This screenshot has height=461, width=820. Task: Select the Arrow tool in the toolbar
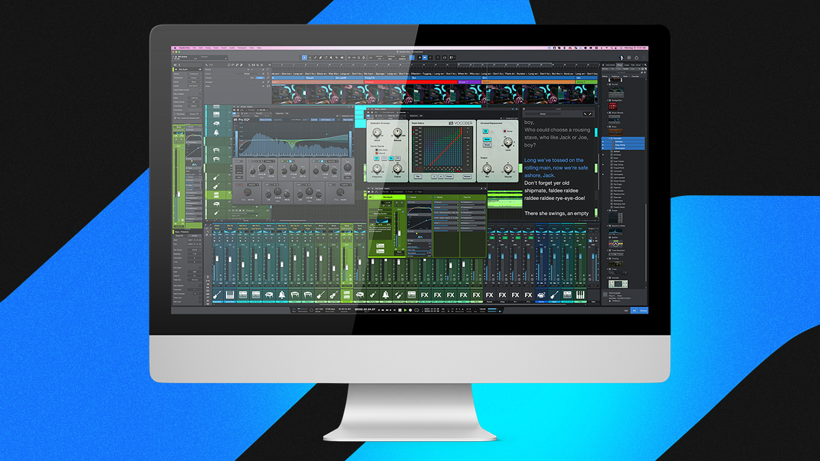pos(304,57)
